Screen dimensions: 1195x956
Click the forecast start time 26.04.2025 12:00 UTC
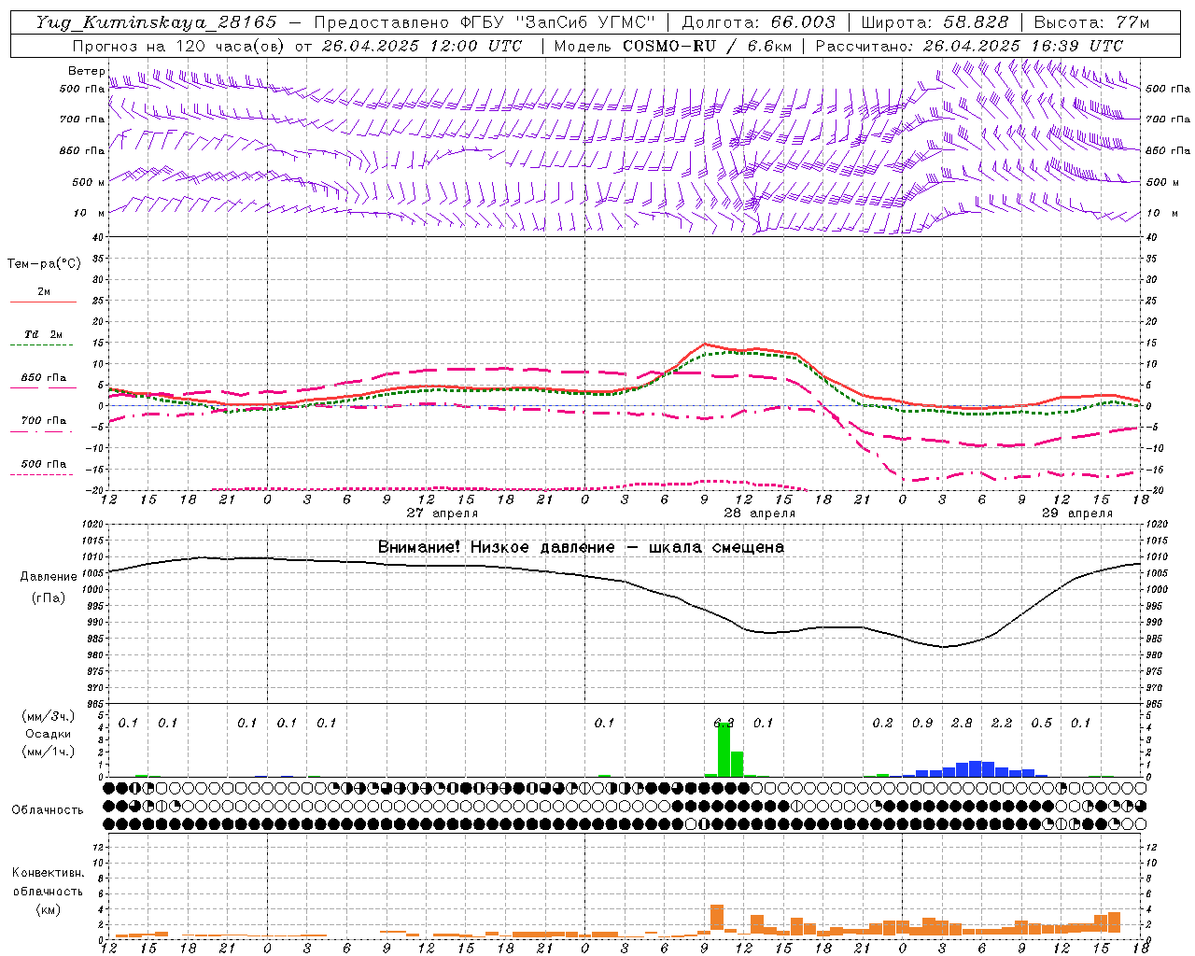pyautogui.click(x=422, y=46)
